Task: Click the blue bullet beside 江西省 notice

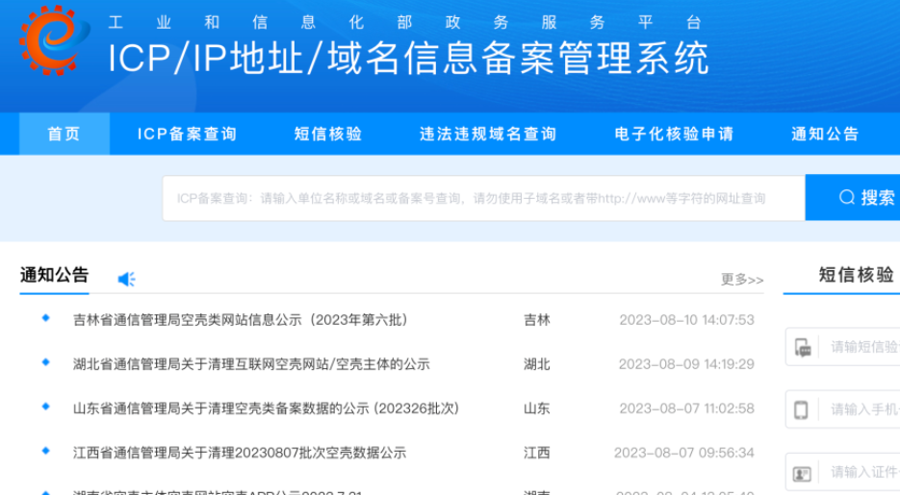Action: click(46, 451)
